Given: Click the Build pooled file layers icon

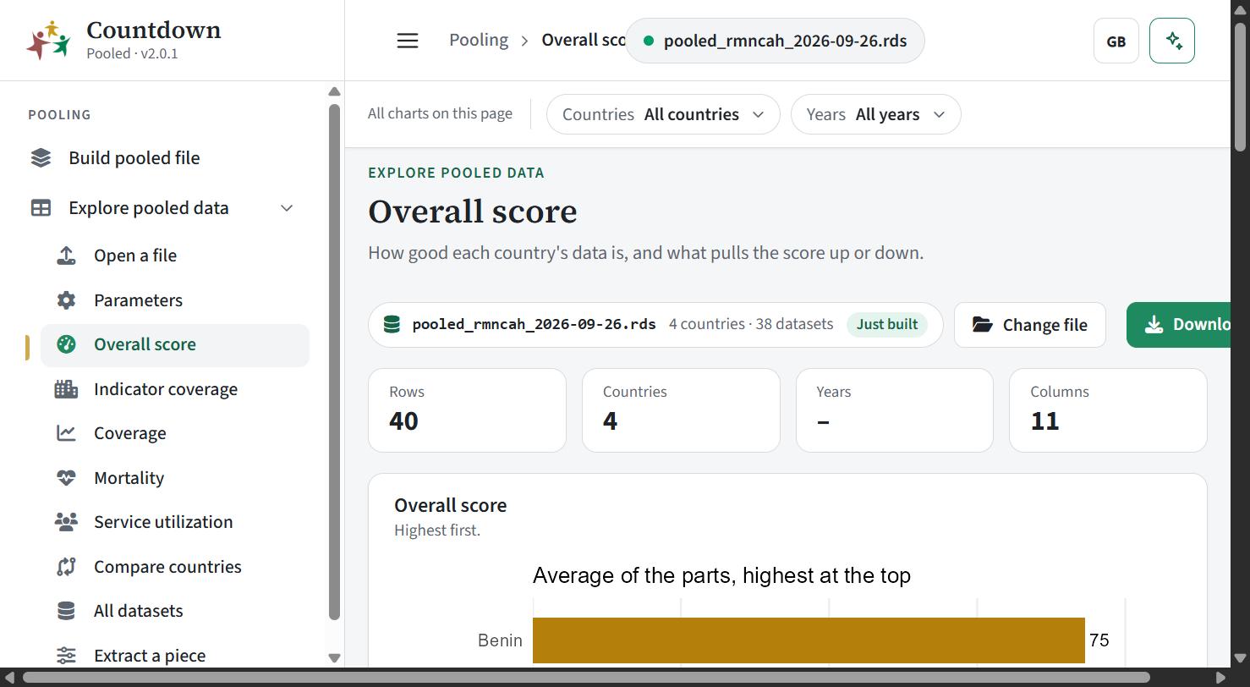Looking at the screenshot, I should pos(41,158).
